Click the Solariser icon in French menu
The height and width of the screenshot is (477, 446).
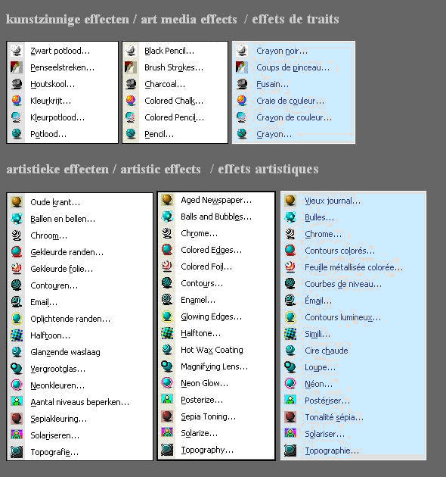pyautogui.click(x=290, y=433)
